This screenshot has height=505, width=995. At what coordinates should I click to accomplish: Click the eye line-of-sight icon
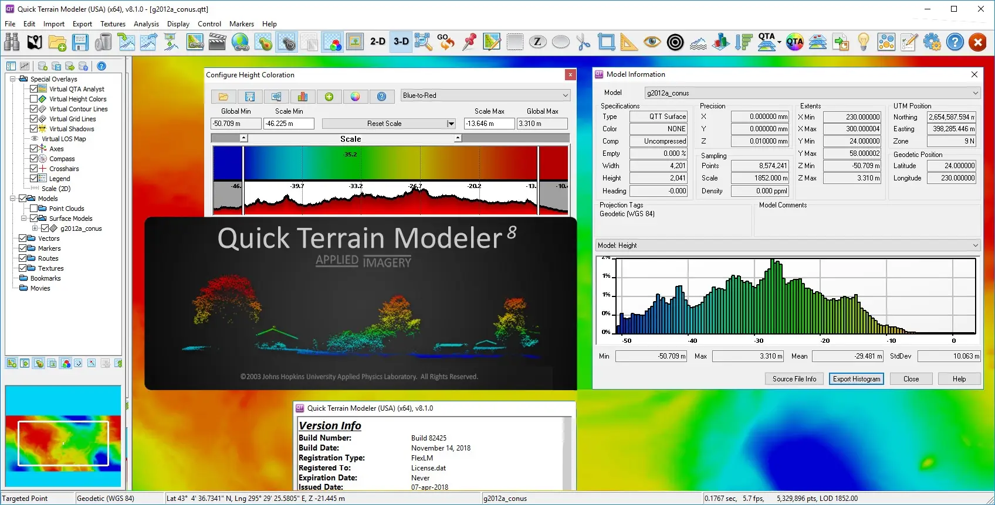pos(652,42)
